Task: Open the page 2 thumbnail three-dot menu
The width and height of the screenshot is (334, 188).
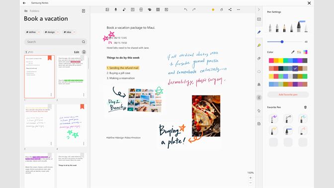Action: (83, 94)
